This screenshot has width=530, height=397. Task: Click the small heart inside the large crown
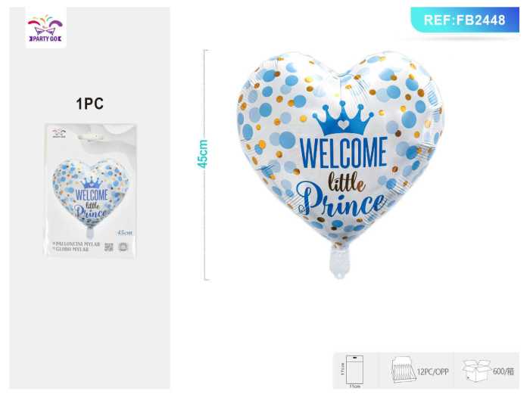(343, 125)
